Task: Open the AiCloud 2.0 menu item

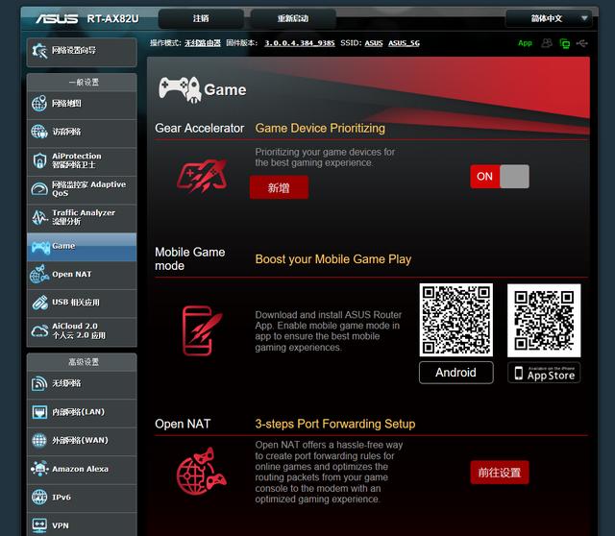Action: (x=82, y=331)
